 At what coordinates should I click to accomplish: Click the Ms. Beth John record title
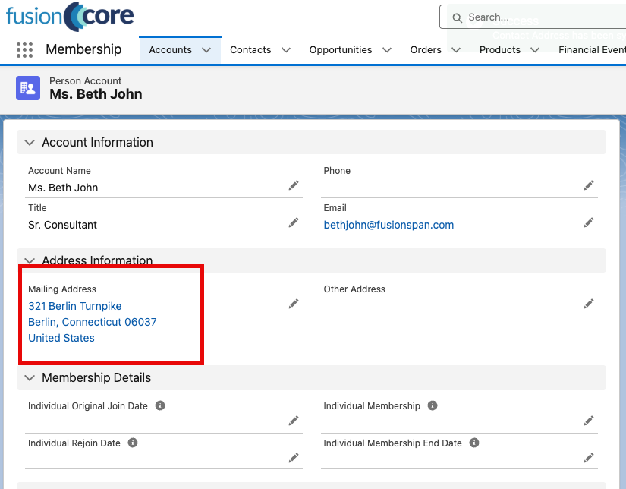[96, 94]
